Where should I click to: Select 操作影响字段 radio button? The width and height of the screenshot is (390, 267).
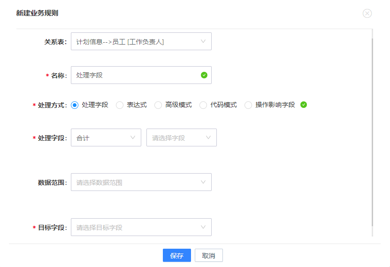pyautogui.click(x=248, y=105)
